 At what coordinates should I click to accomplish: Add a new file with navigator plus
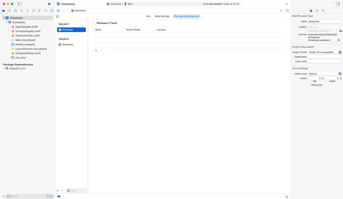[3, 196]
